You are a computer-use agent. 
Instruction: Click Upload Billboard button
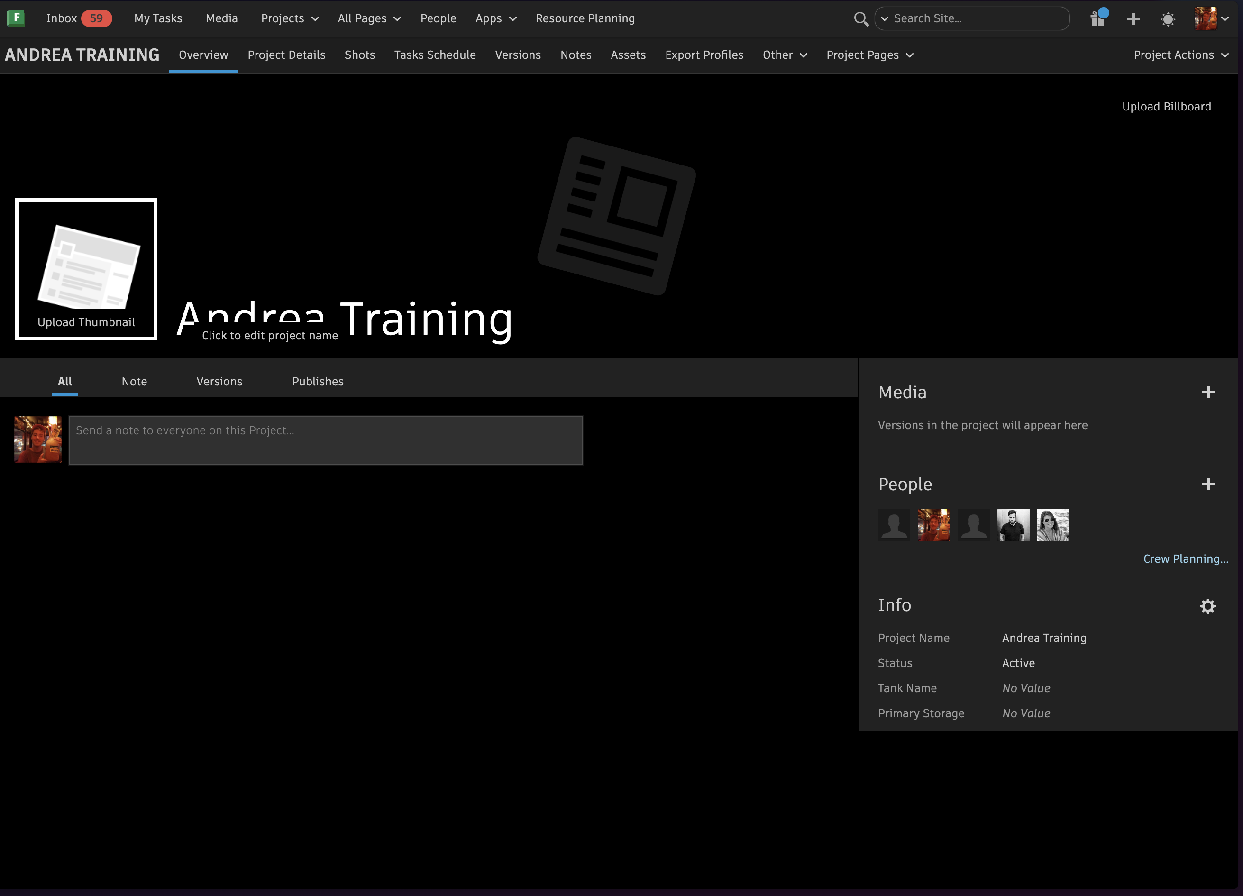pyautogui.click(x=1166, y=107)
